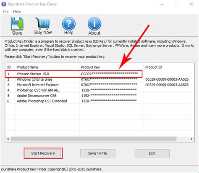Minimize the Product Key Finder window
This screenshot has height=173, width=199.
coord(162,4)
